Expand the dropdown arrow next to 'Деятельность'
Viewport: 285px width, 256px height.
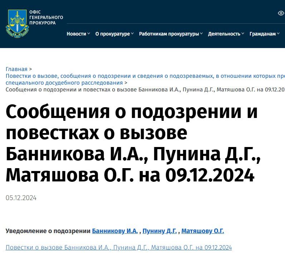click(x=243, y=34)
